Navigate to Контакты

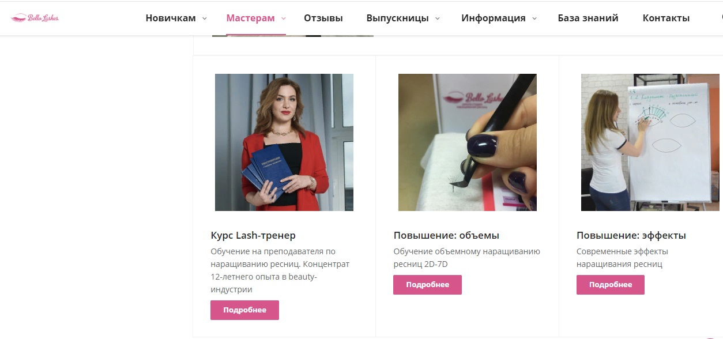pyautogui.click(x=666, y=18)
